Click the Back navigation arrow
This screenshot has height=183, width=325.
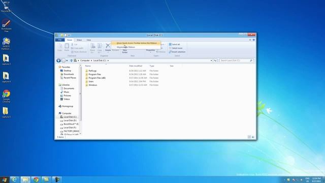58,60
